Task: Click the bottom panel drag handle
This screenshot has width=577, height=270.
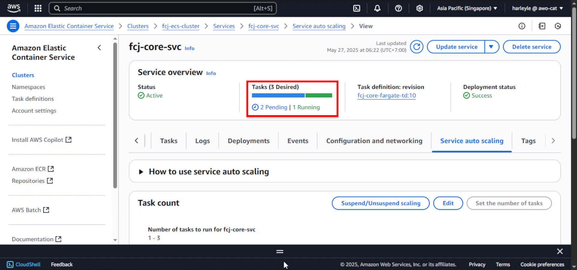Action: pos(280,251)
